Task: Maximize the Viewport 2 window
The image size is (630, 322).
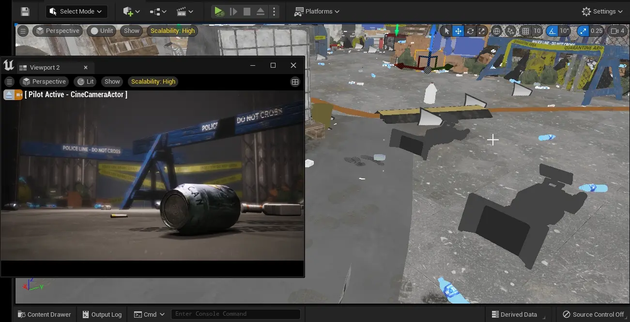Action: pos(273,65)
